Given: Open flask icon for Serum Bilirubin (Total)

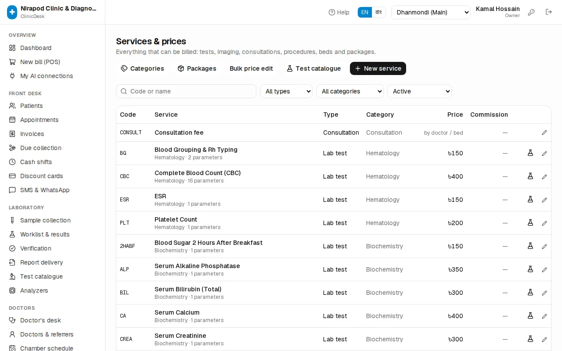Looking at the screenshot, I should pyautogui.click(x=530, y=293).
